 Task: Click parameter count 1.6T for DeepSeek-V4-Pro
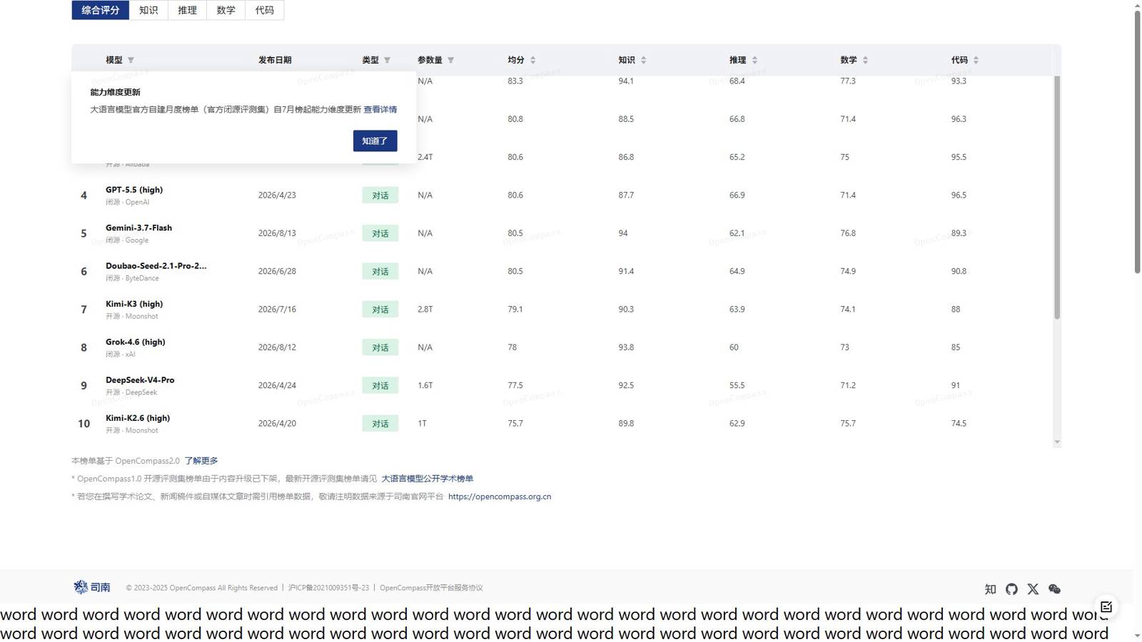425,385
